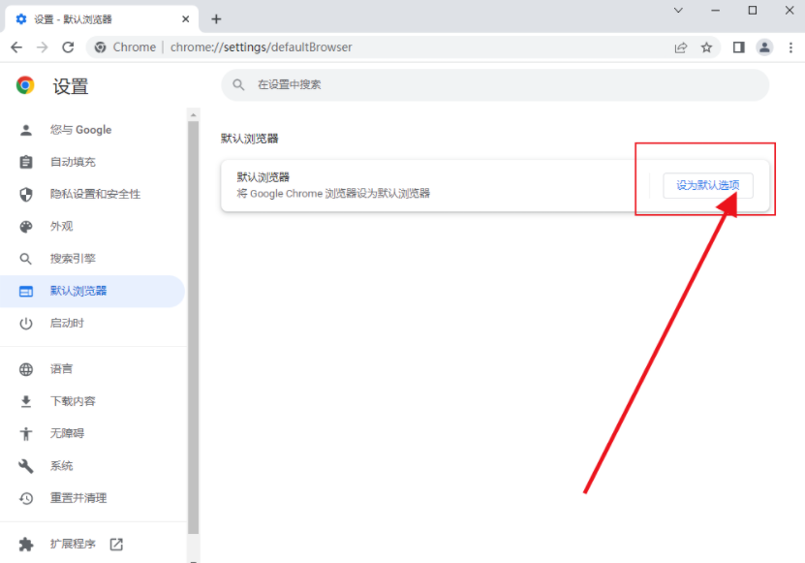Click the back navigation arrow
Viewport: 805px width, 563px height.
click(16, 47)
